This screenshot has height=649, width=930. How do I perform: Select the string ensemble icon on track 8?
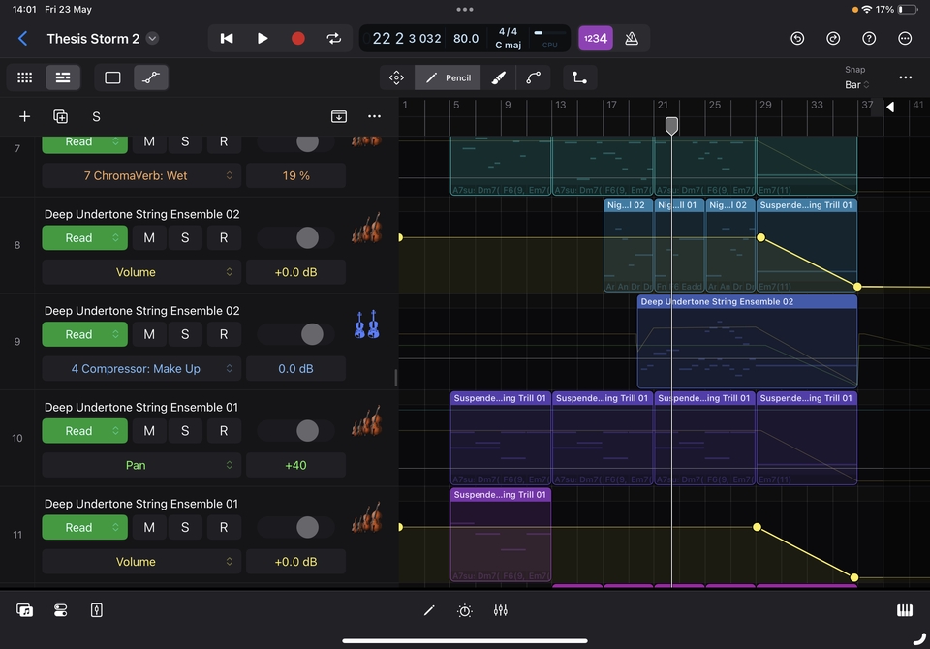[x=366, y=230]
